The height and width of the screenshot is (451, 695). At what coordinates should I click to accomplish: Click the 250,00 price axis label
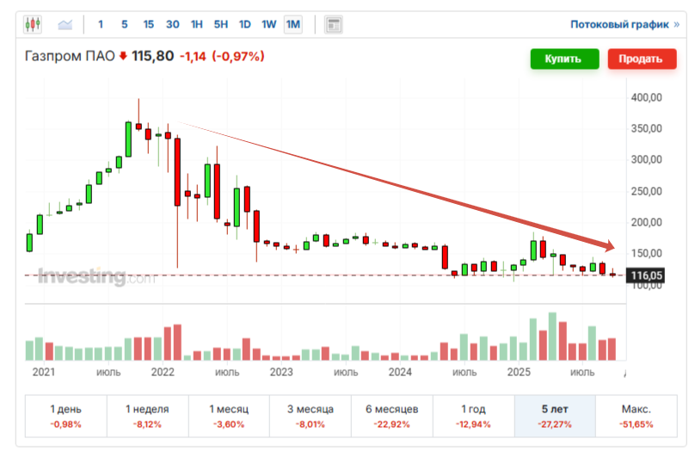pos(646,191)
